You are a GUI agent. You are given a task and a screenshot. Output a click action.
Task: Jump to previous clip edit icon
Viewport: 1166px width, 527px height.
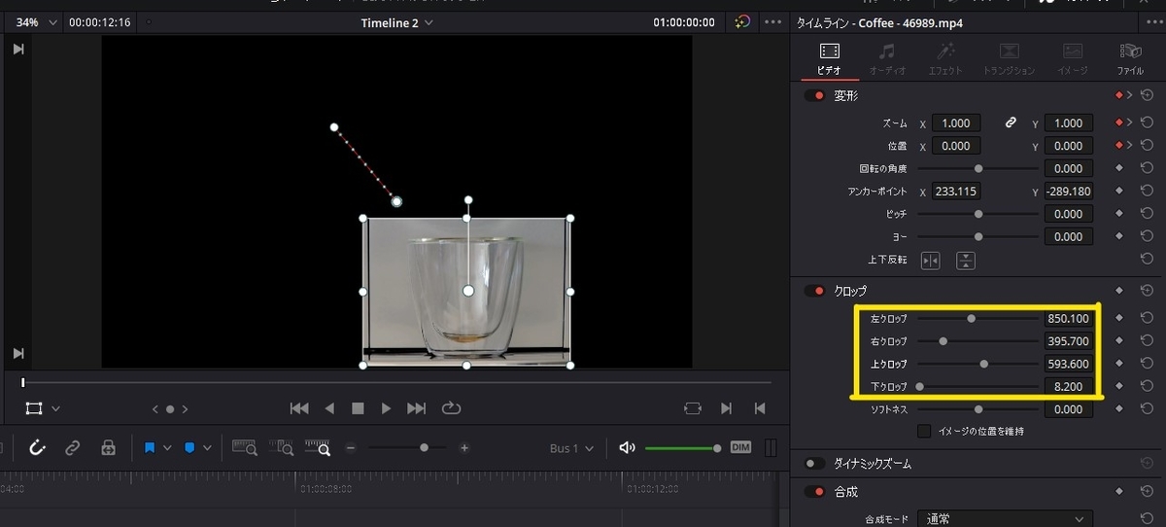point(761,408)
